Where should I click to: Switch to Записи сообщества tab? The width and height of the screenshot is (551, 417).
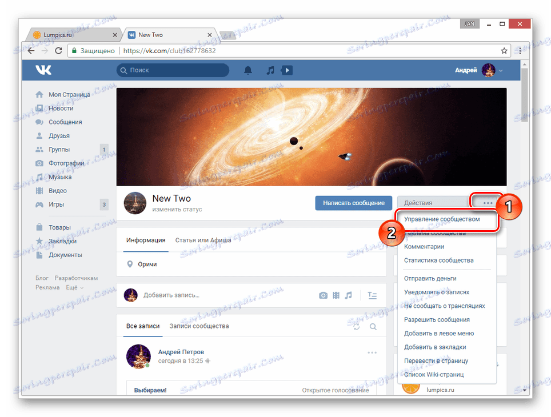pos(199,326)
